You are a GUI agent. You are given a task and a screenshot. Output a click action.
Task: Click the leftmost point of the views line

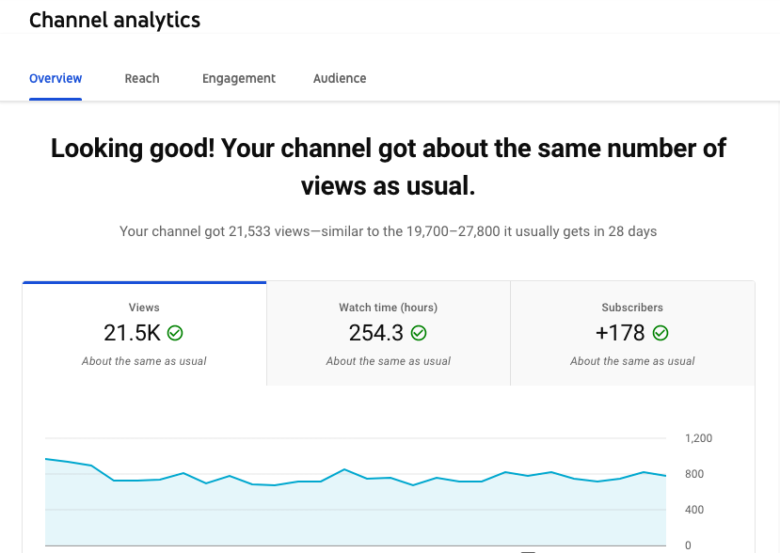click(46, 459)
